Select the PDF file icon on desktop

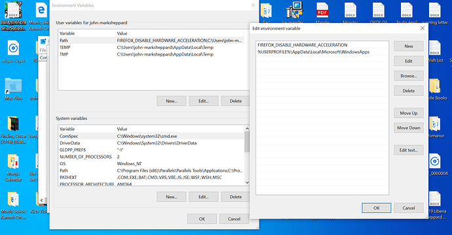pyautogui.click(x=322, y=10)
